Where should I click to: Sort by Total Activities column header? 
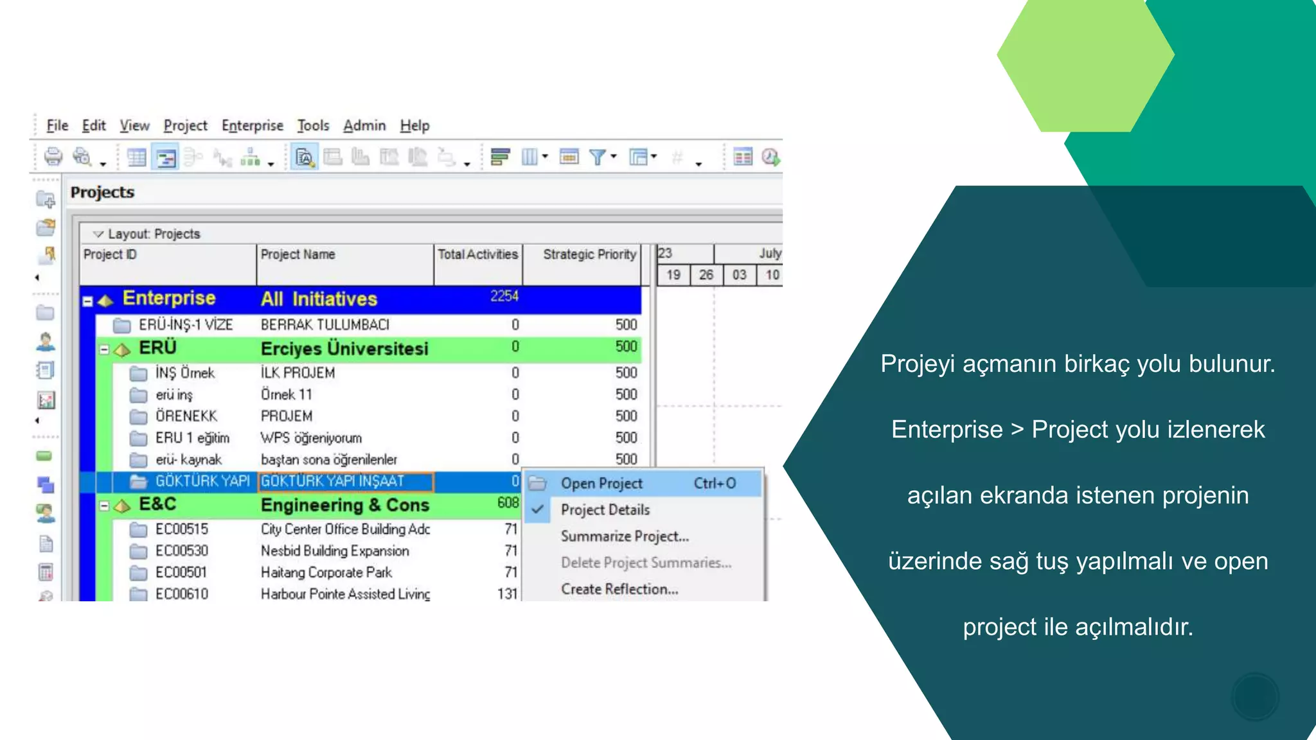477,255
